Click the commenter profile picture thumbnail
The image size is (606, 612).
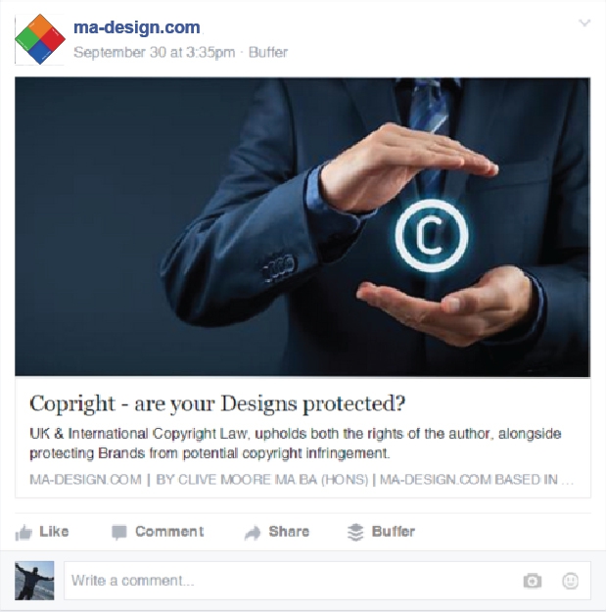point(34,581)
